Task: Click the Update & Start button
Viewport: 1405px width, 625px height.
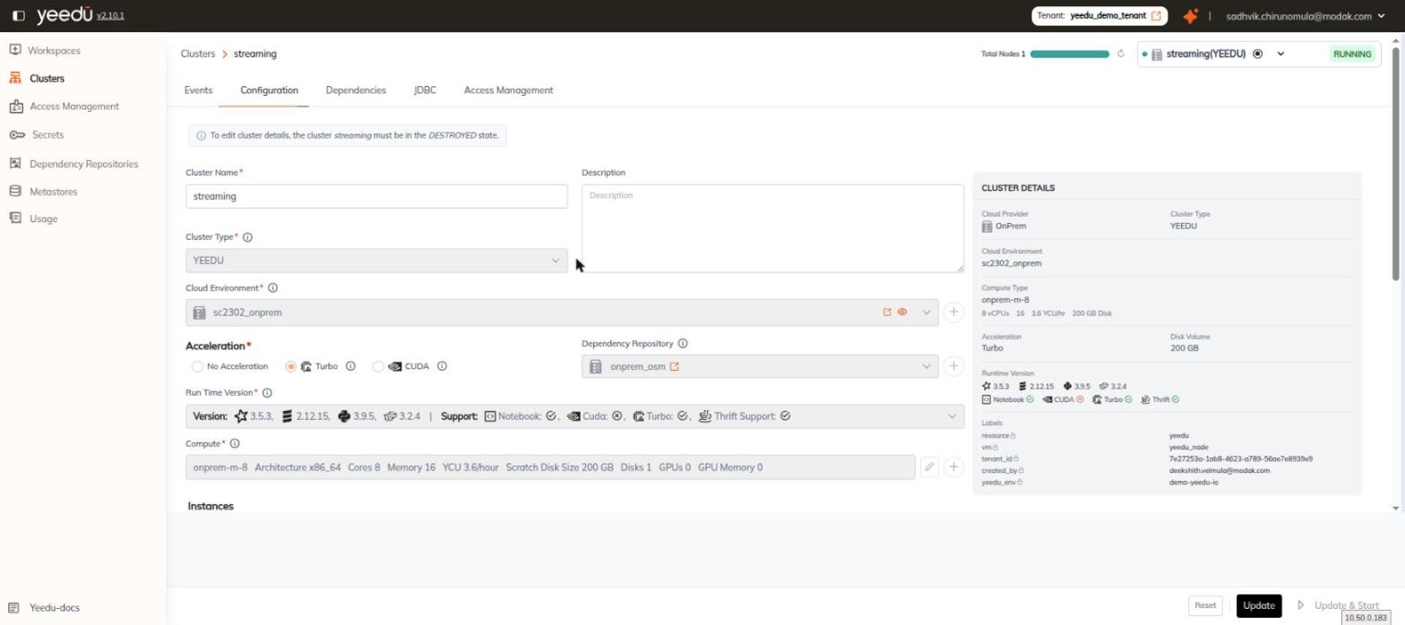Action: pos(1338,605)
